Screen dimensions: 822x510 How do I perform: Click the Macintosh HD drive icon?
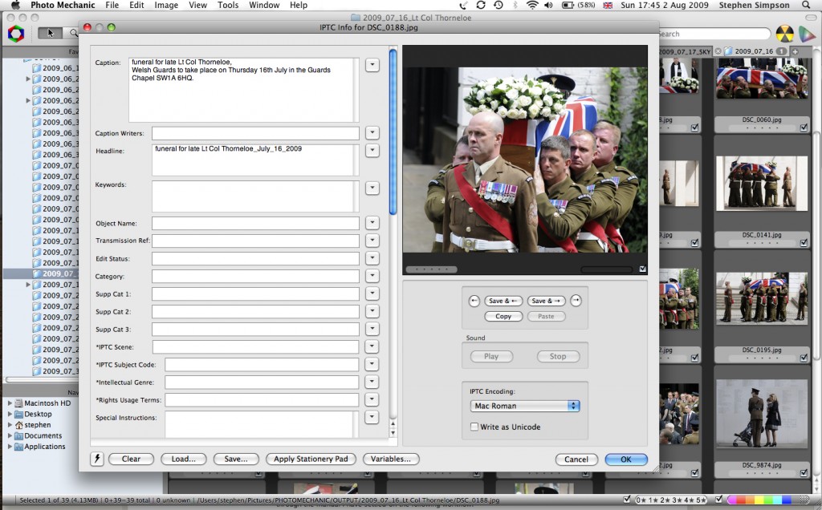(19, 403)
